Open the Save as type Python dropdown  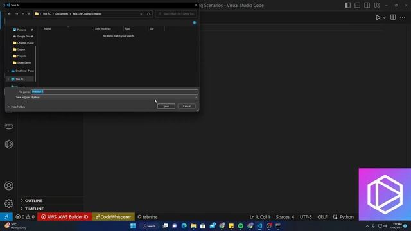(114, 97)
